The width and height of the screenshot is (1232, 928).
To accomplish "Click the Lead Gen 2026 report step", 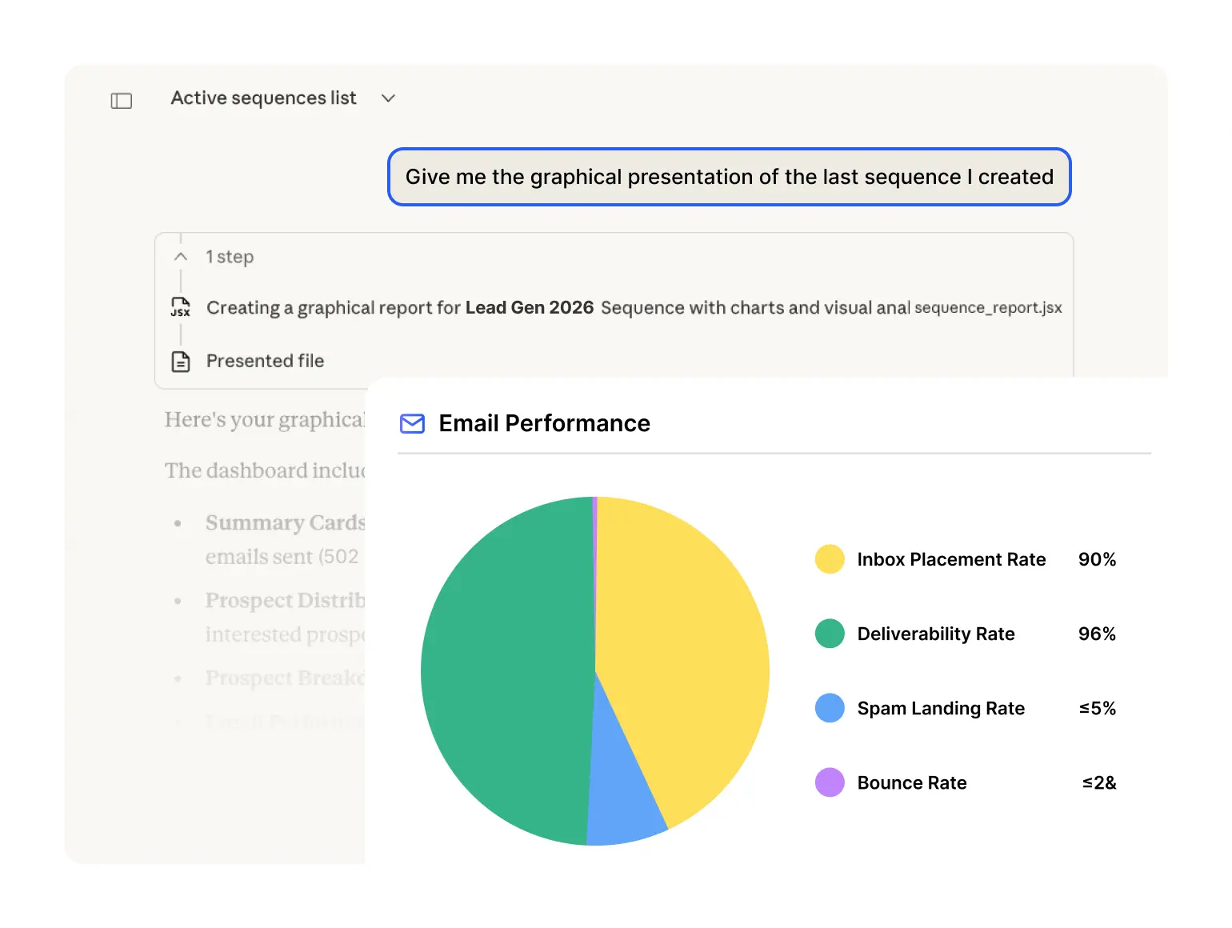I will pos(530,307).
